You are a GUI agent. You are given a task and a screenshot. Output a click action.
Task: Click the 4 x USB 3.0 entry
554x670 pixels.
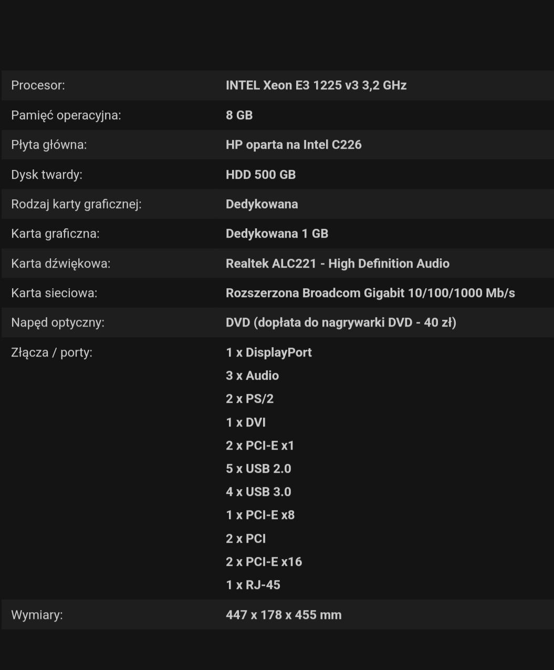[x=258, y=492]
